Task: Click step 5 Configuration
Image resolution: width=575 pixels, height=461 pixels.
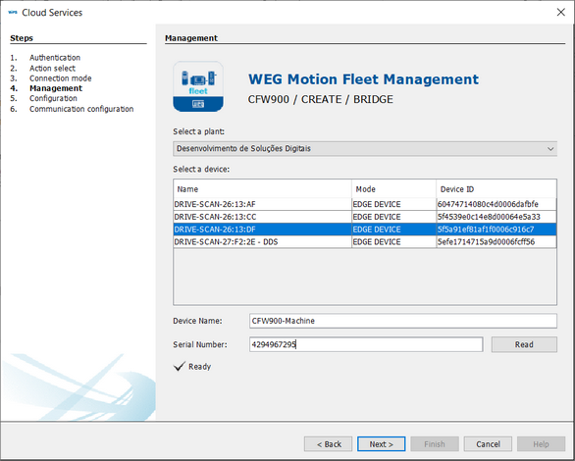Action: click(x=53, y=98)
